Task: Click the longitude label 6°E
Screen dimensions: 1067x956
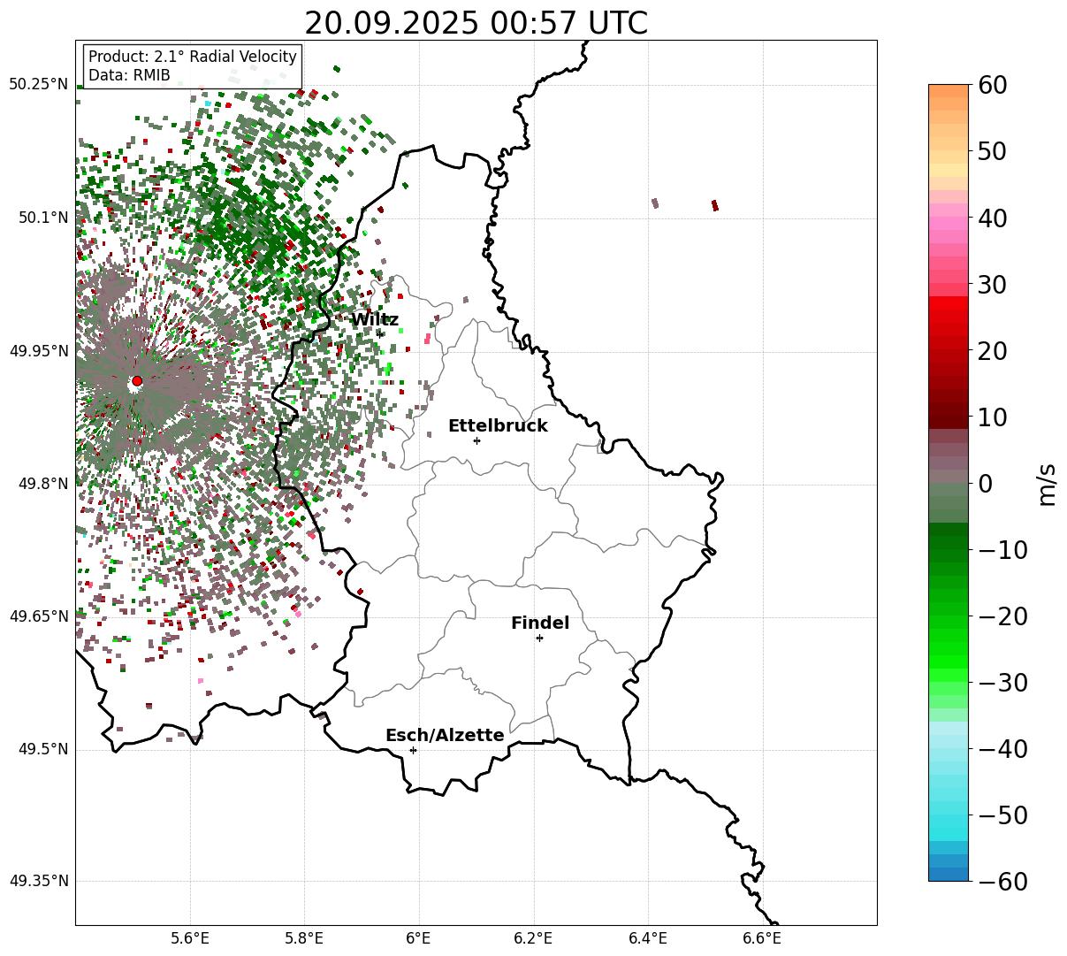Action: 419,938
